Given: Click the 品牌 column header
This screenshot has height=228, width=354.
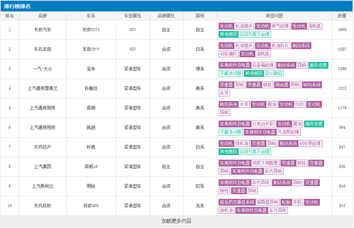Looking at the screenshot, I should (43, 16).
